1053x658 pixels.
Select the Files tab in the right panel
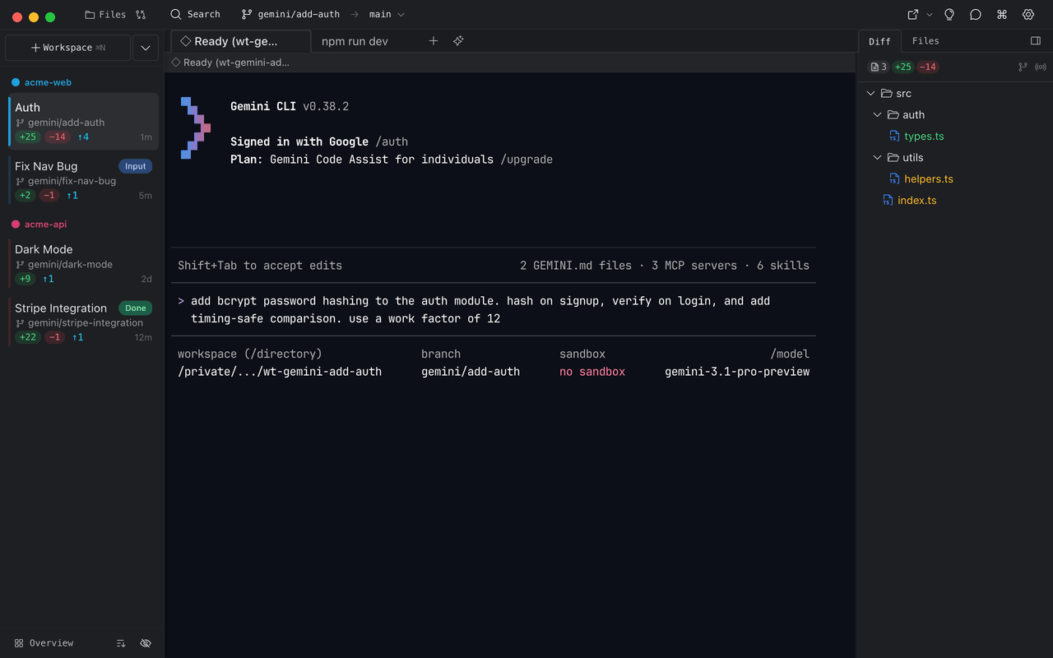click(925, 41)
